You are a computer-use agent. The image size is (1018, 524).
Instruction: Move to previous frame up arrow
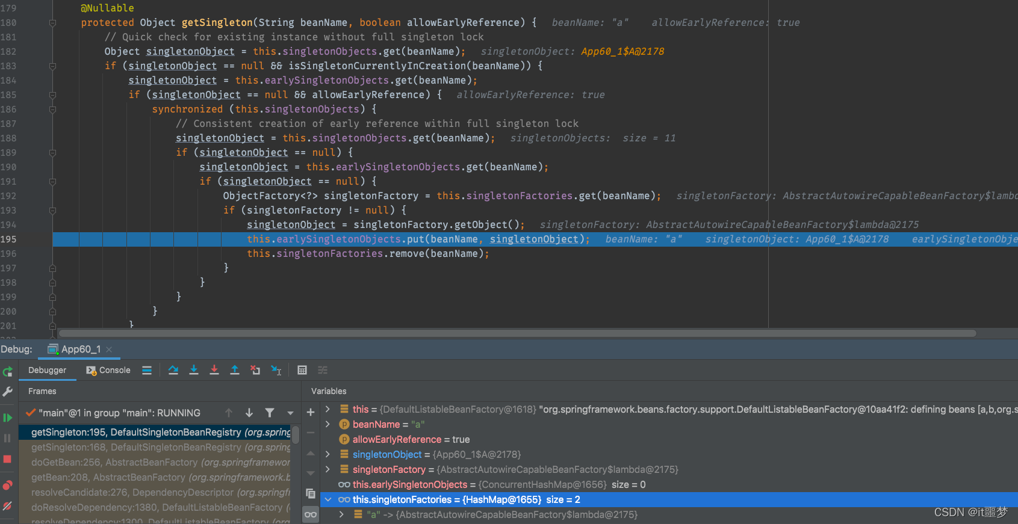coord(229,413)
